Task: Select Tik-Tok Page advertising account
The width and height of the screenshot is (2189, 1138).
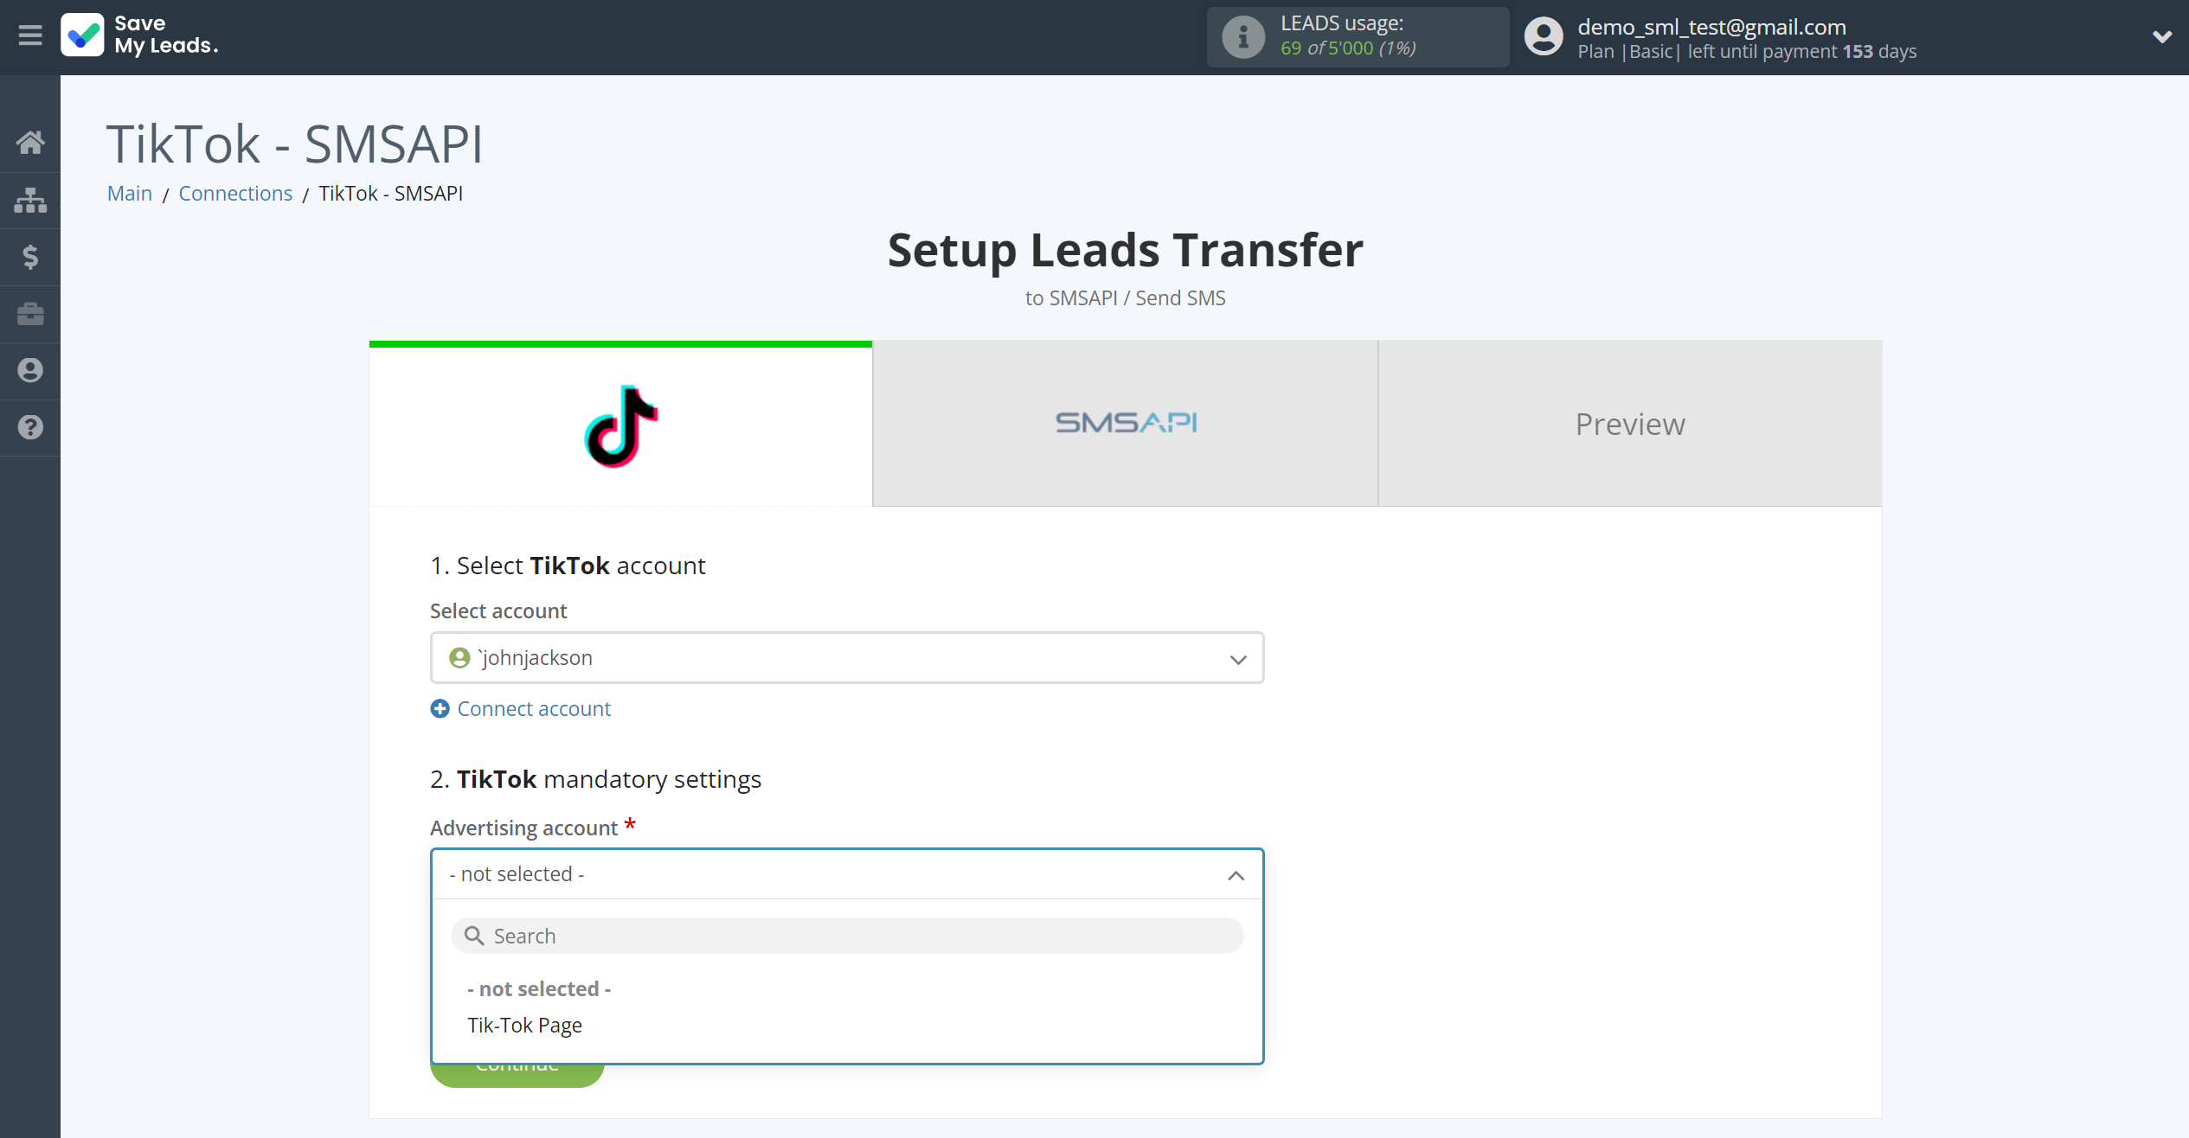Action: click(524, 1025)
